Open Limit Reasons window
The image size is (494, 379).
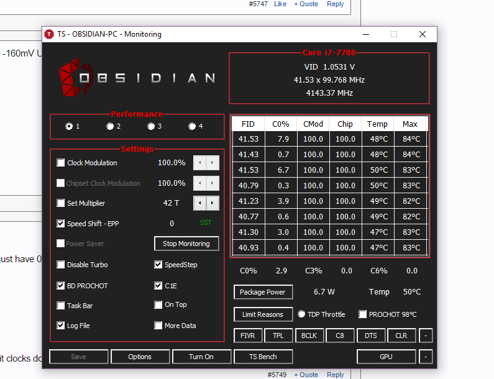pos(263,314)
